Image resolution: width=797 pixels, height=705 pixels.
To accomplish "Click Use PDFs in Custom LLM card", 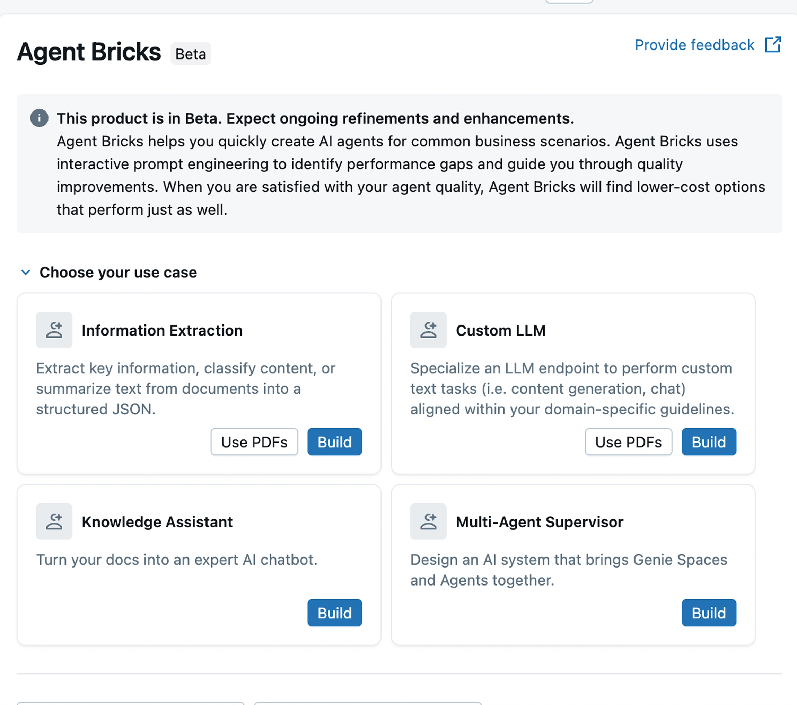I will click(628, 442).
